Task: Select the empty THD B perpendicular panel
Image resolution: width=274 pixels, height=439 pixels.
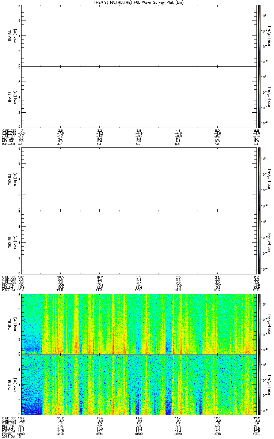Action: tap(138, 179)
